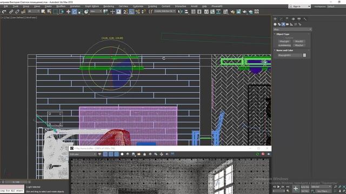The image size is (346, 194).
Task: Switch to the Modify panel tab
Action: click(x=281, y=19)
